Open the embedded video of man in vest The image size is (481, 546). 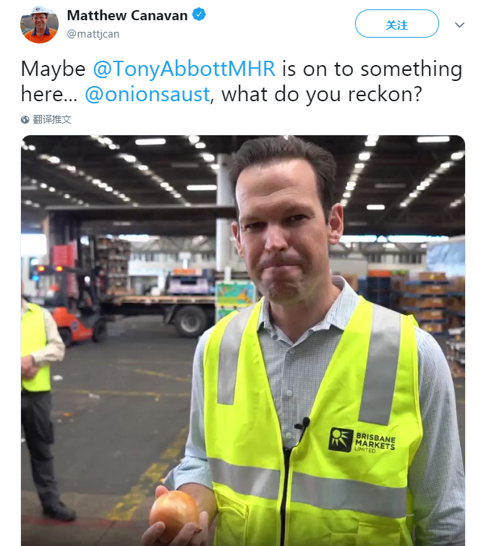coord(243,341)
